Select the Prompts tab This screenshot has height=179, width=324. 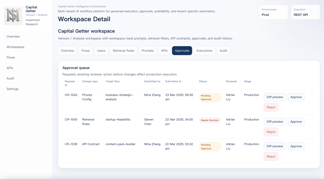(148, 51)
